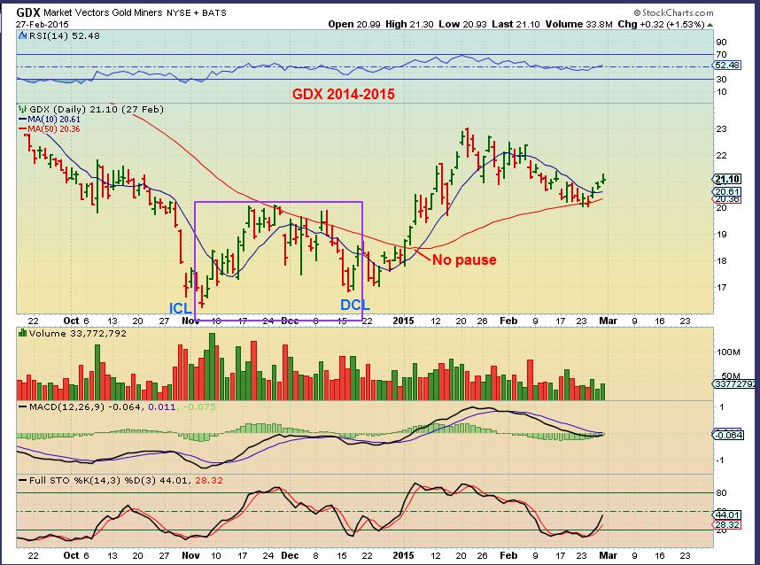Click the '27-Feb-2015' date in the header
Viewport: 760px width, 565px height.
pyautogui.click(x=42, y=24)
